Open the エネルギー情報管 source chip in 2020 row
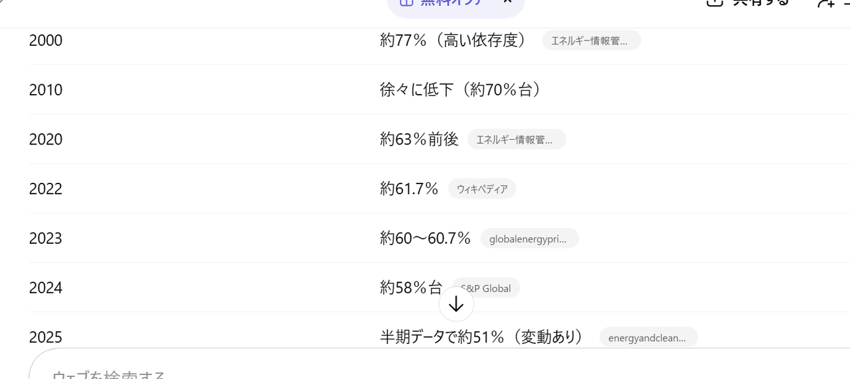Screen dimensions: 850x379 coord(516,140)
